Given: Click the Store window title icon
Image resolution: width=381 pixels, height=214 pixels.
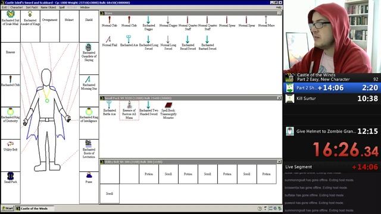Looking at the screenshot, I should 102,13.
